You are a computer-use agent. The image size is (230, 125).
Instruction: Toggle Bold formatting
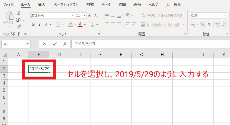(33, 24)
